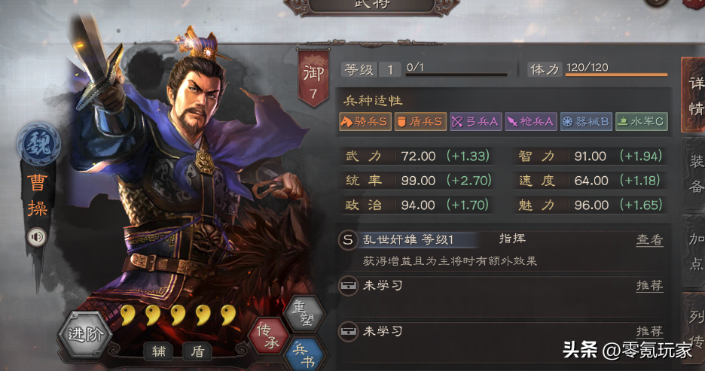Open 推荐 for second unlearned skill
This screenshot has width=705, height=371.
point(650,331)
